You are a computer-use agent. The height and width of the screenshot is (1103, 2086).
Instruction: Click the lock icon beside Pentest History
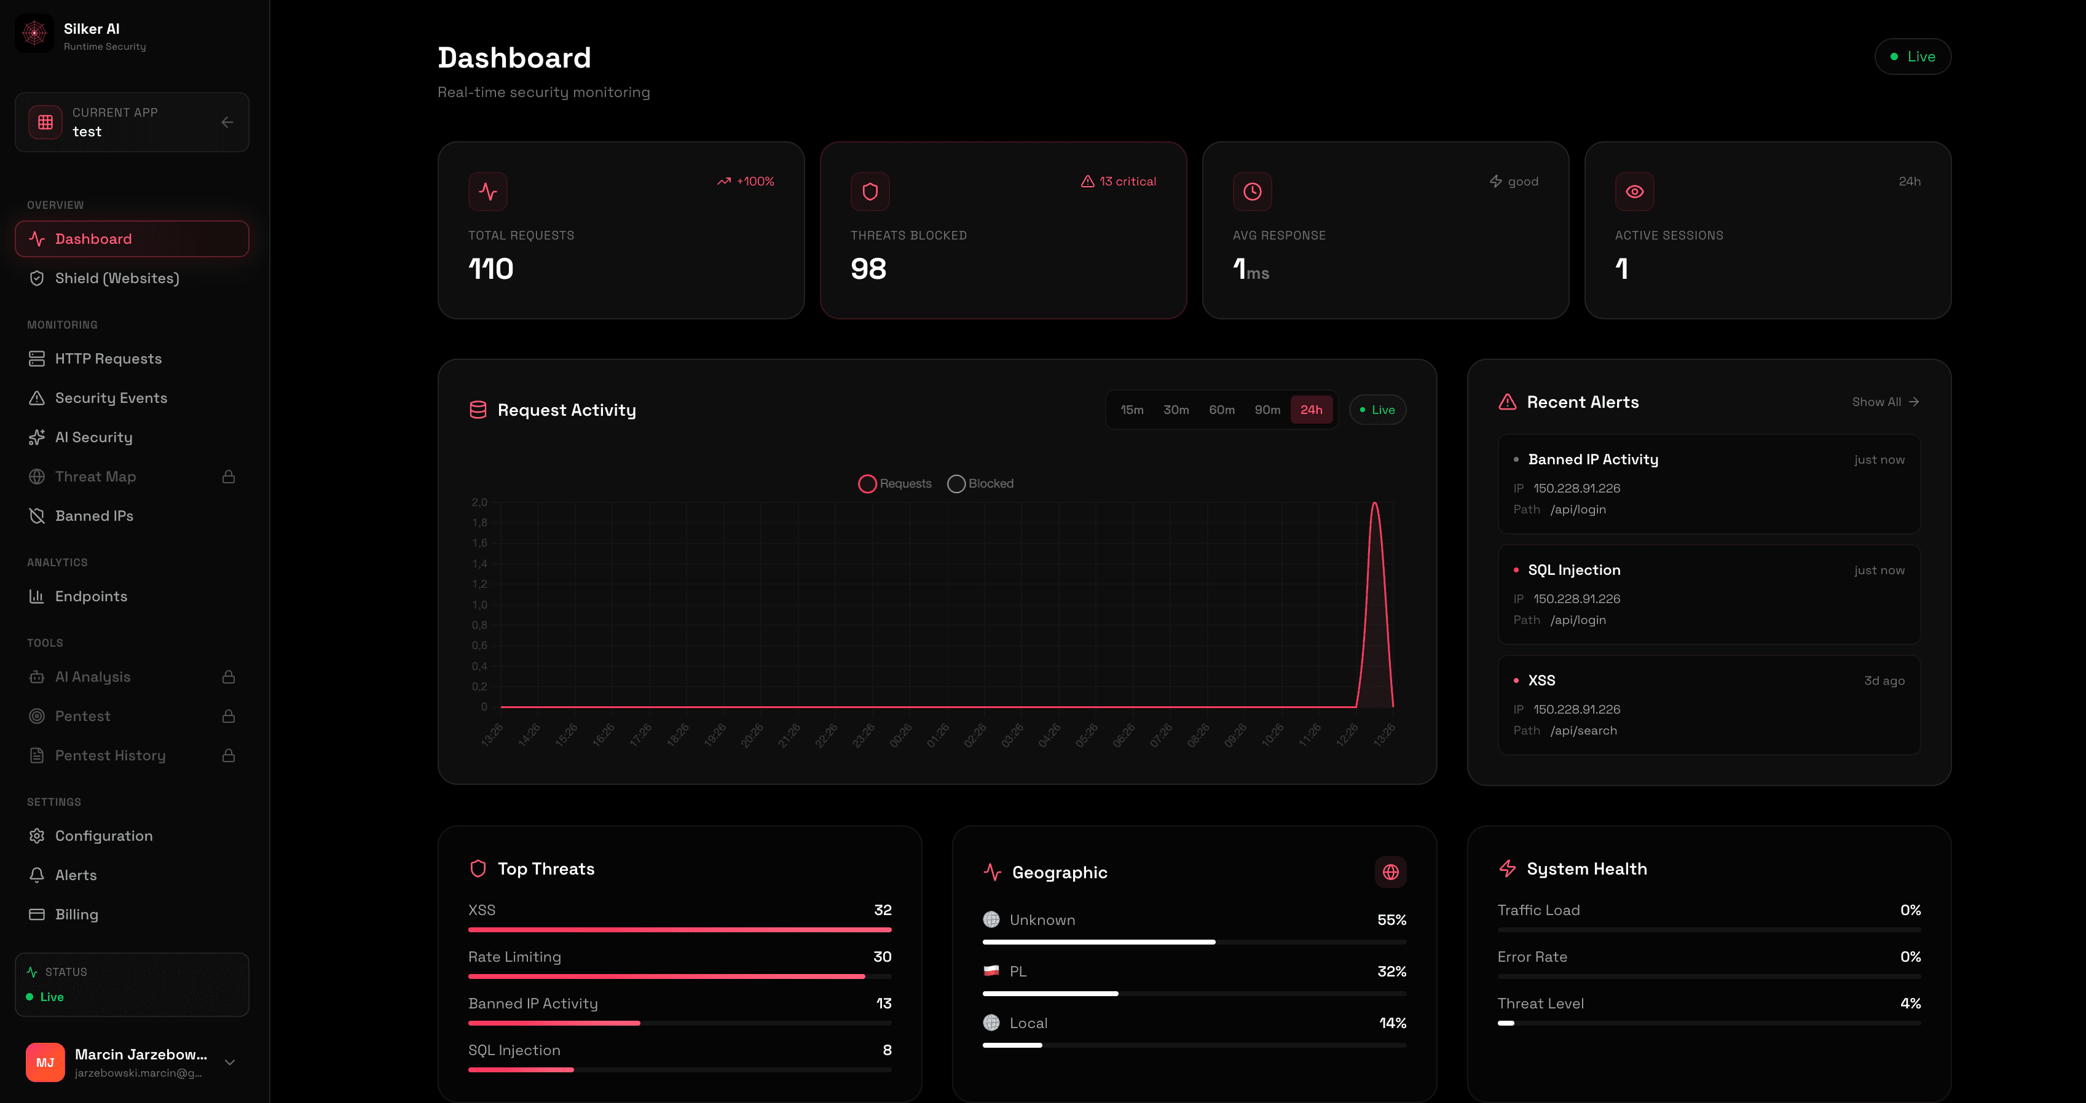[229, 755]
